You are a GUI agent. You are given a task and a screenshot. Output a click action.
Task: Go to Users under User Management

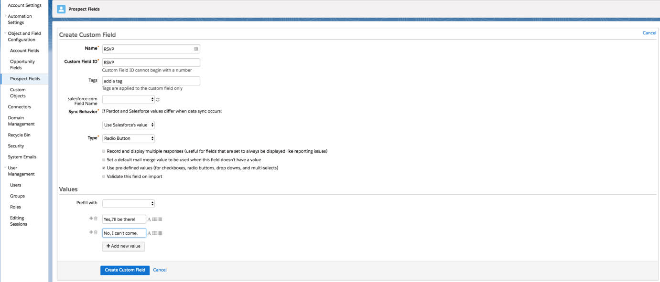[16, 185]
